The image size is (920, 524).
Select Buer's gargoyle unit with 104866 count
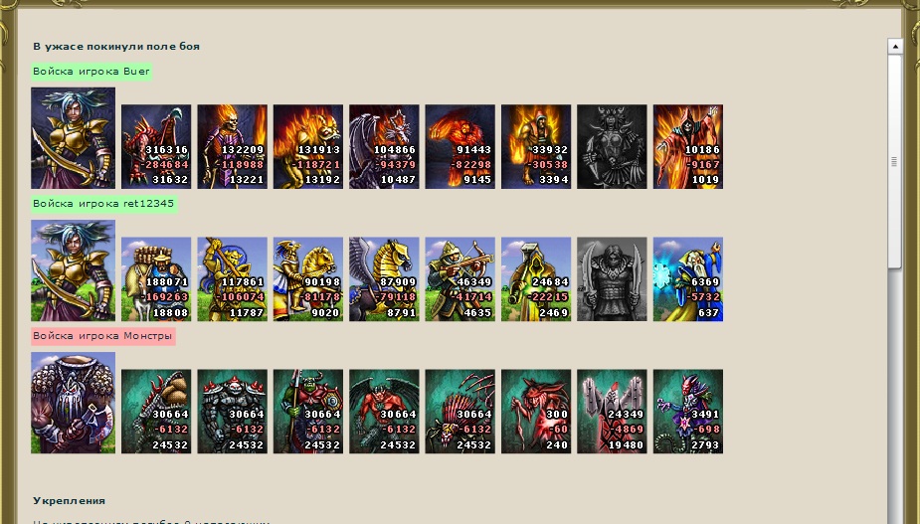click(384, 147)
